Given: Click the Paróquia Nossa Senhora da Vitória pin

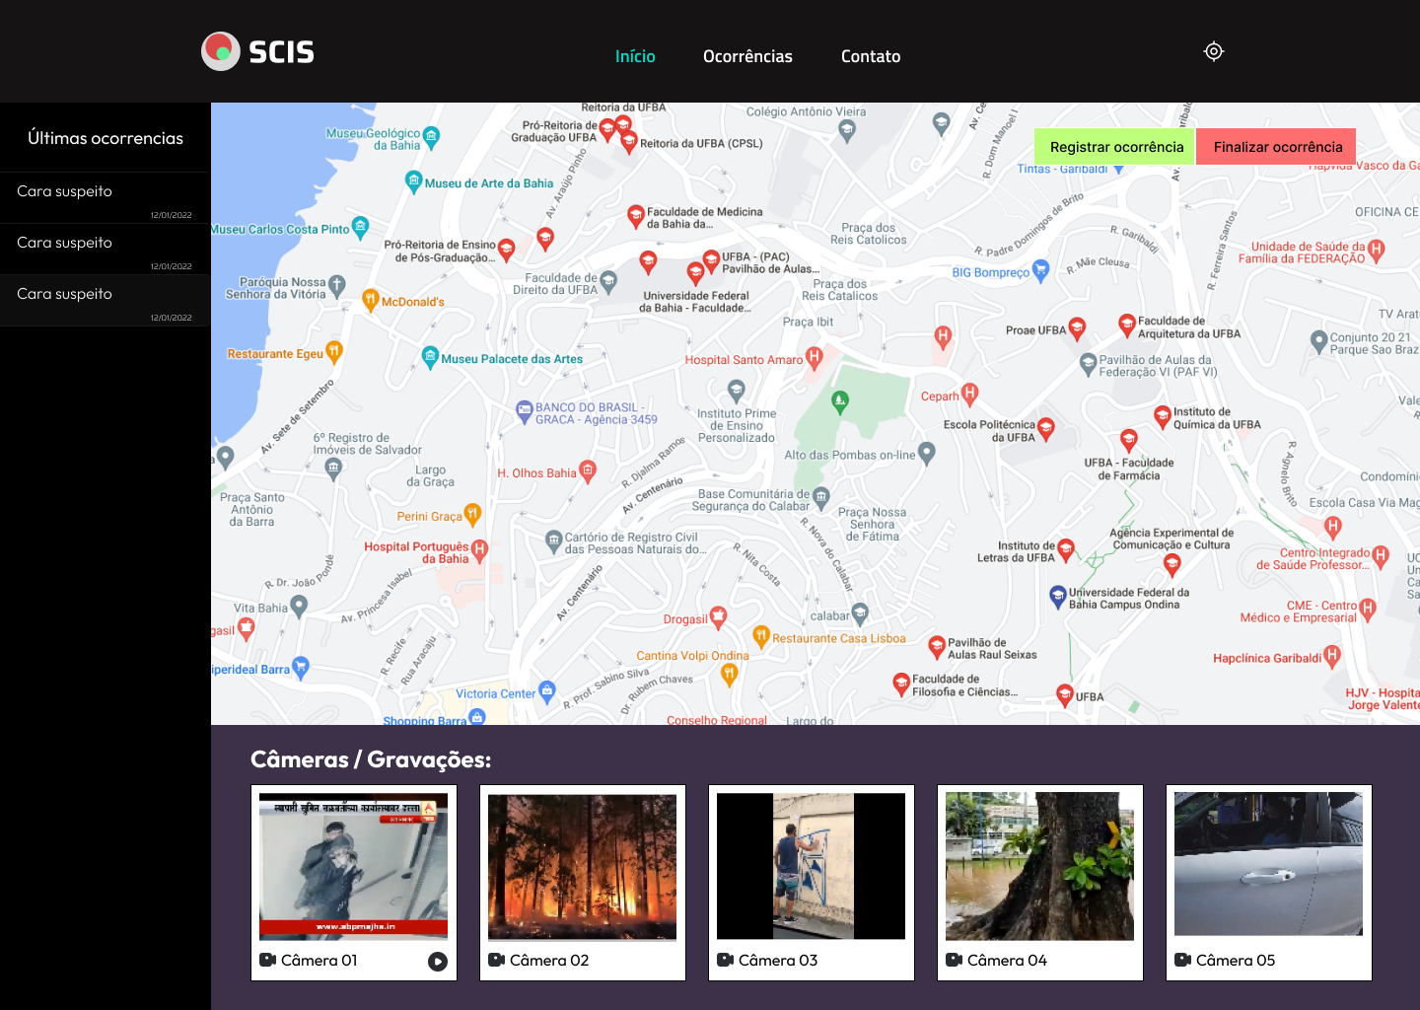Looking at the screenshot, I should coord(337,286).
